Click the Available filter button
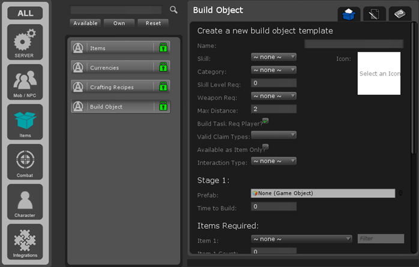The height and width of the screenshot is (267, 419). coord(85,23)
